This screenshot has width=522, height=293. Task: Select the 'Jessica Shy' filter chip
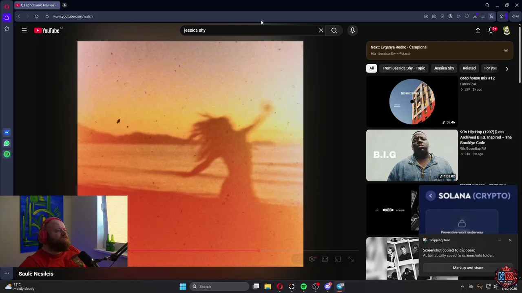(x=444, y=68)
